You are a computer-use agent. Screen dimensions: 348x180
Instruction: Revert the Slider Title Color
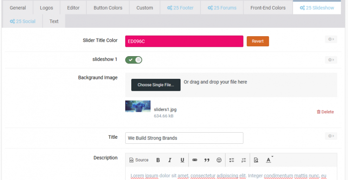258,41
